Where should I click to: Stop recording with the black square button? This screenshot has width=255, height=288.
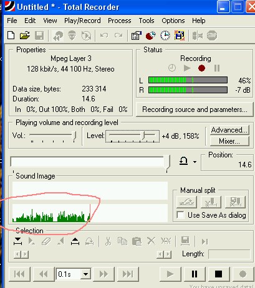pos(218,274)
